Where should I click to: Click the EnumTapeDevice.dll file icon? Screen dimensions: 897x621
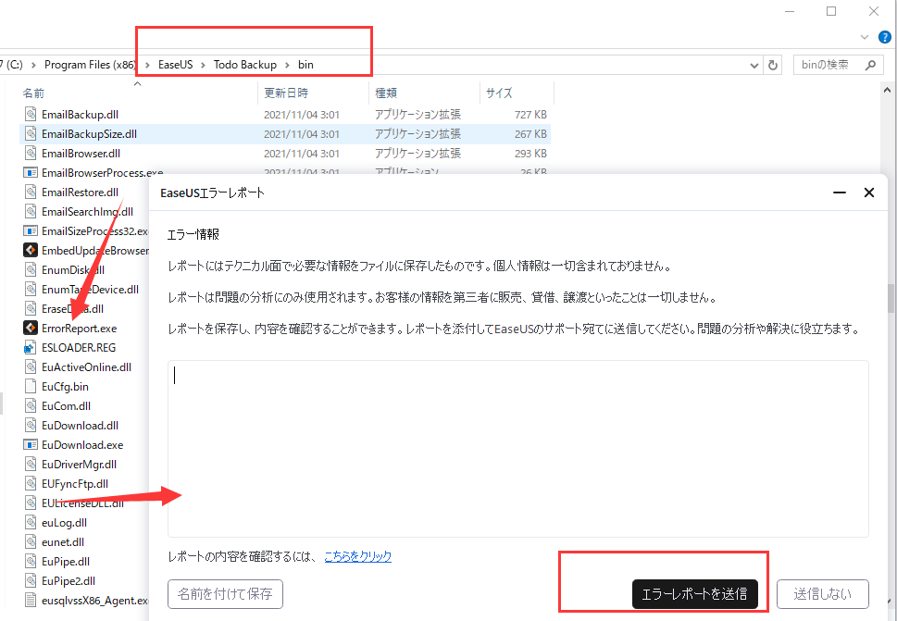[31, 290]
